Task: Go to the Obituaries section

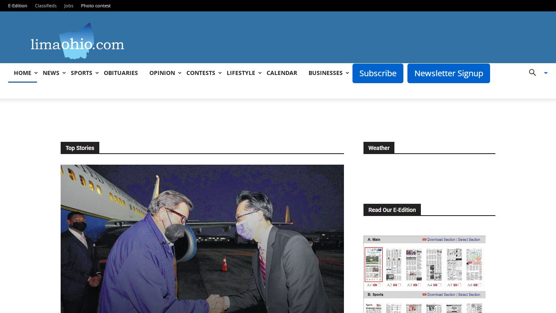Action: [121, 73]
